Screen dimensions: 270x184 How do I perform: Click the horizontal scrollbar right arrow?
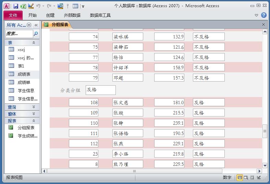click(259, 171)
